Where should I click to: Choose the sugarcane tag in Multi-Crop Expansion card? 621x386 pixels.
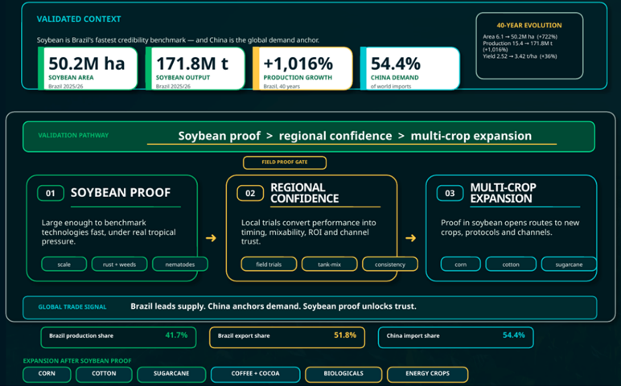(x=569, y=265)
